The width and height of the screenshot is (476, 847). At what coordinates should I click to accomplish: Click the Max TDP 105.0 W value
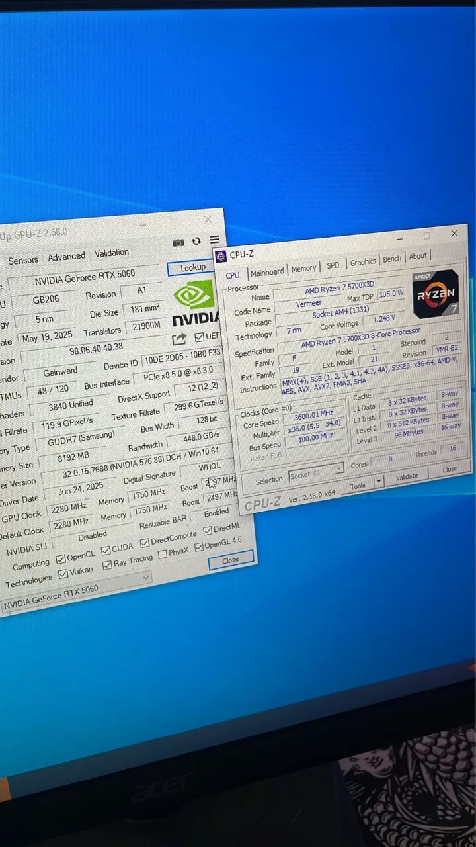(391, 293)
